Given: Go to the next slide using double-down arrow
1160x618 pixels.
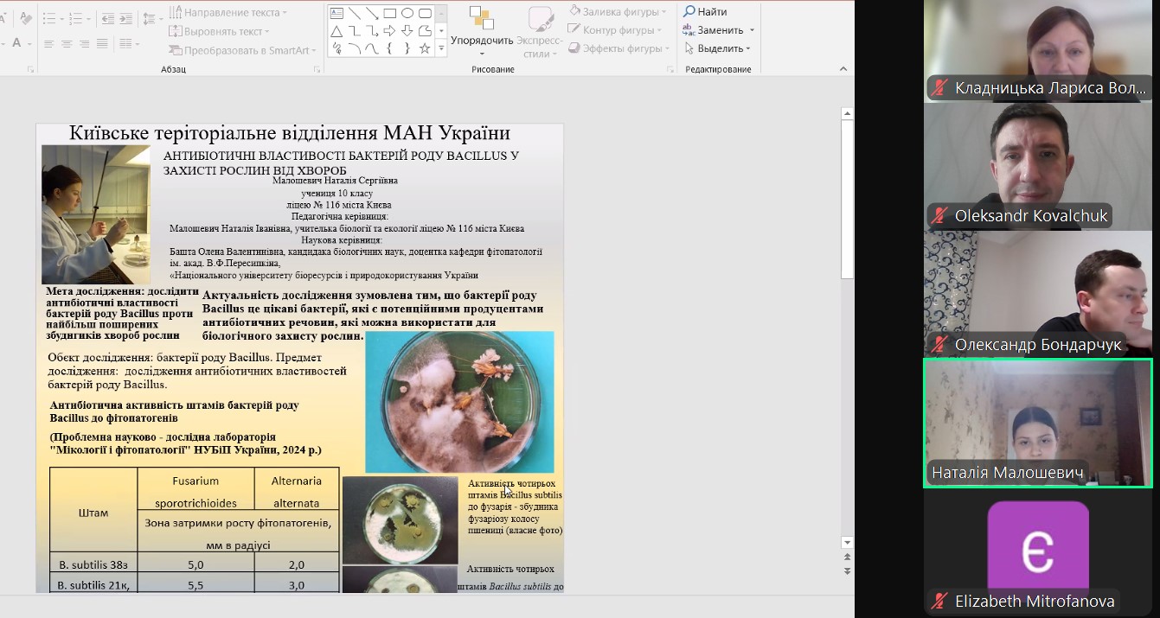Looking at the screenshot, I should [x=848, y=571].
